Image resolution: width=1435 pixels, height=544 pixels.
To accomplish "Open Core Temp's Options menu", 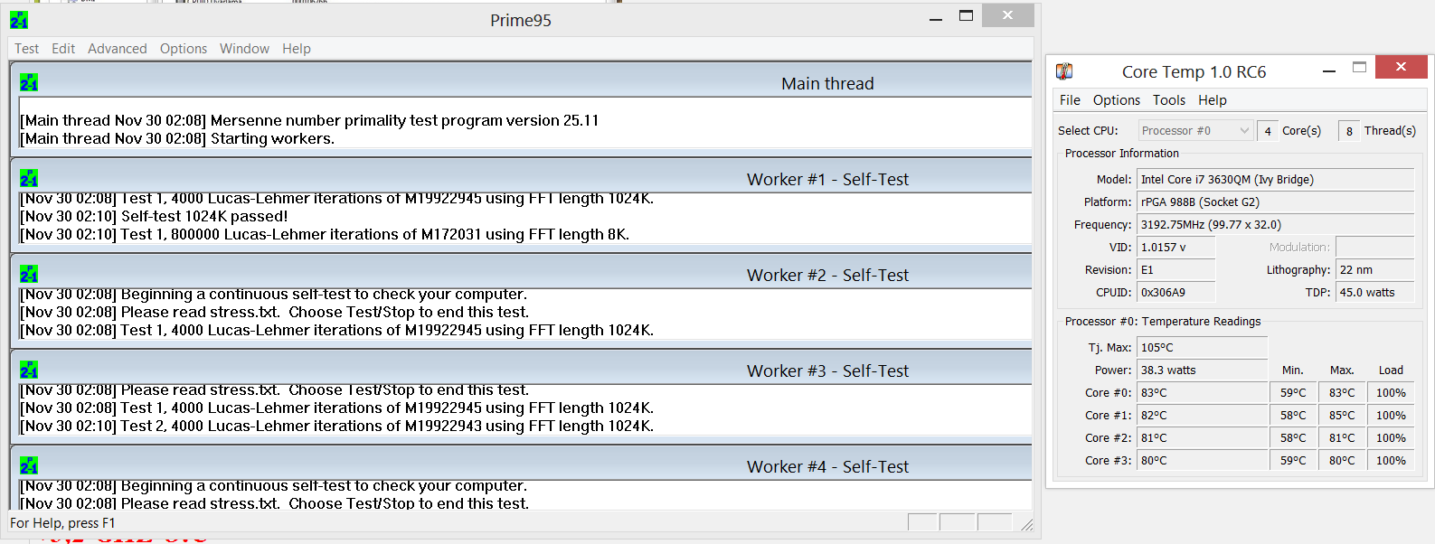I will click(x=1117, y=100).
